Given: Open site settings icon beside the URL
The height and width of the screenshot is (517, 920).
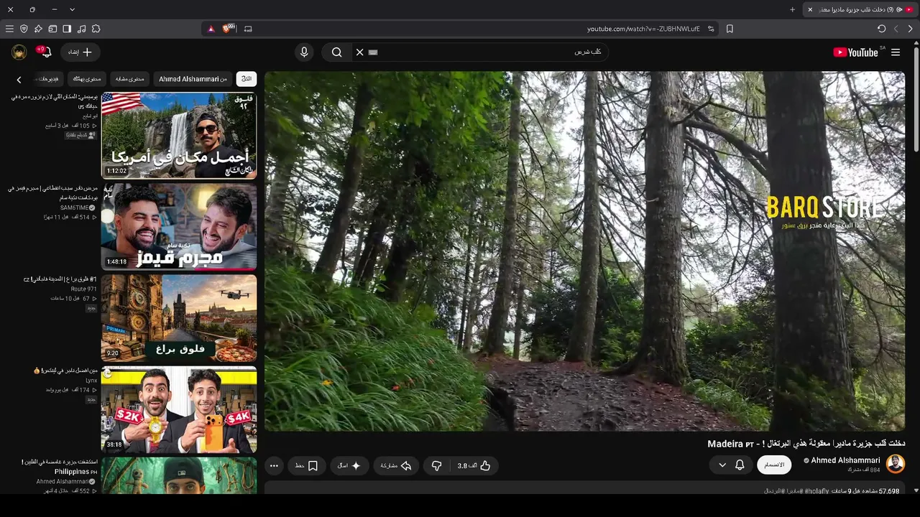Looking at the screenshot, I should tap(711, 29).
